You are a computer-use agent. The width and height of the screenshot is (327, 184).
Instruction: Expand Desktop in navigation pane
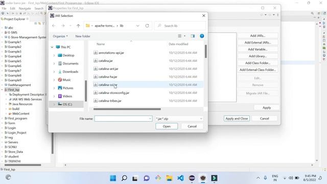click(54, 55)
